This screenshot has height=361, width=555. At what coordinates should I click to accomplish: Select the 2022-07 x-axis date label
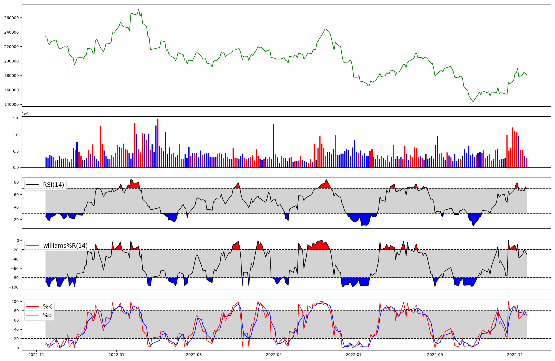[x=354, y=355]
